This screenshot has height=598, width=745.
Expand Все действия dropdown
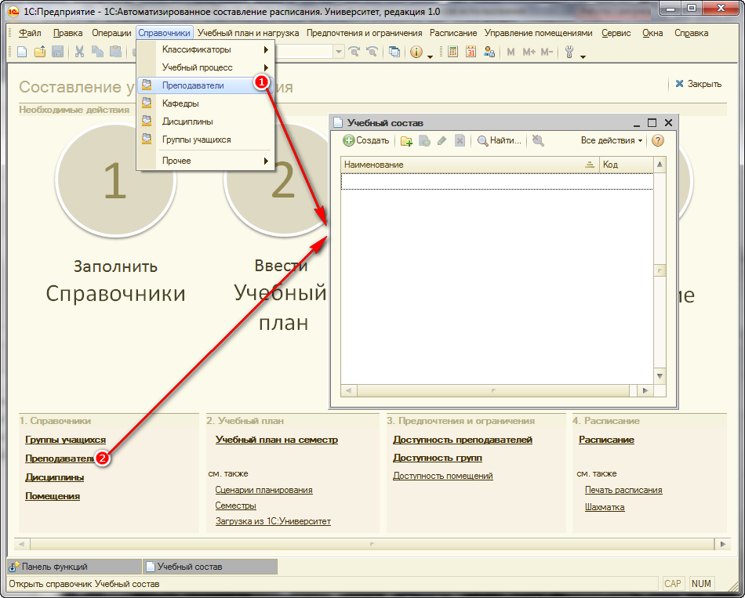611,141
